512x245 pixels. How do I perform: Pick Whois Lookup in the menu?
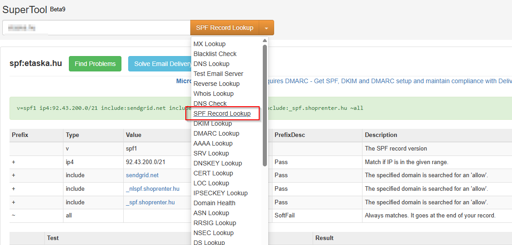[213, 94]
